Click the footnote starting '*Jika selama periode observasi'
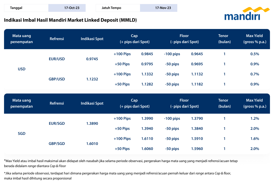Viewport: 274px width, 185px height. pos(118,176)
